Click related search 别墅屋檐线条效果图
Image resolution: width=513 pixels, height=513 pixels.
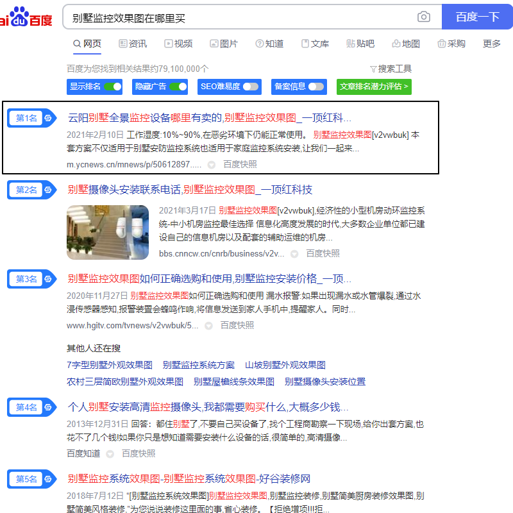pos(234,382)
